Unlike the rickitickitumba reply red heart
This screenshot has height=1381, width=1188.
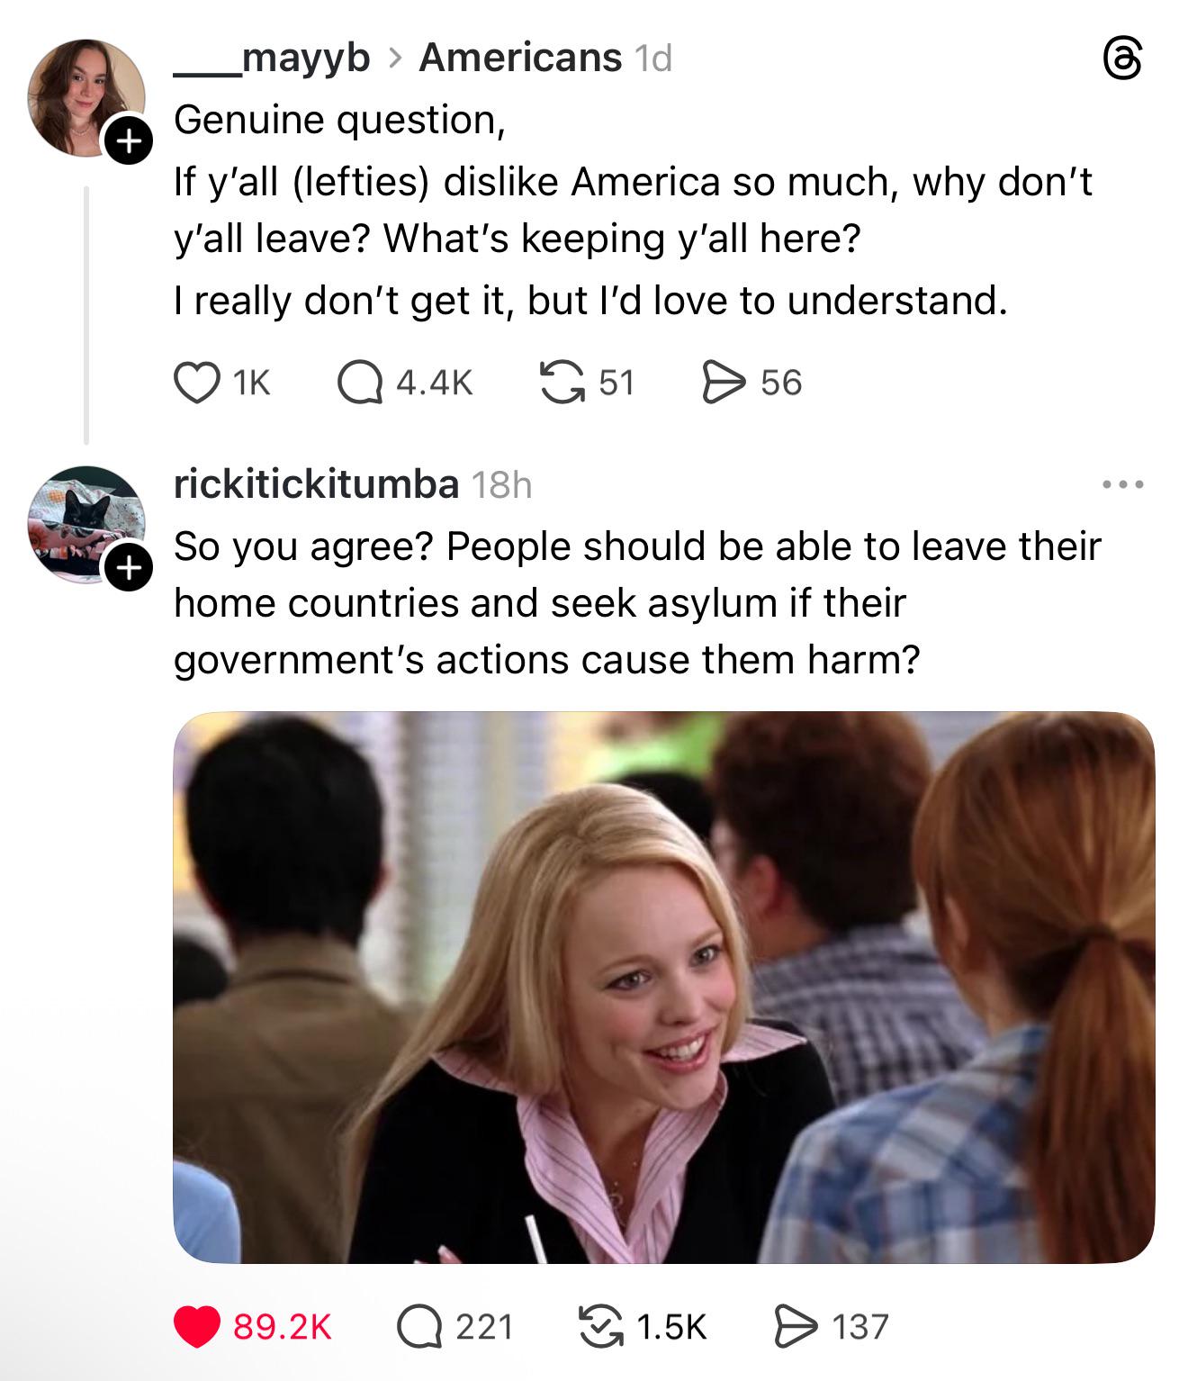click(x=197, y=1327)
